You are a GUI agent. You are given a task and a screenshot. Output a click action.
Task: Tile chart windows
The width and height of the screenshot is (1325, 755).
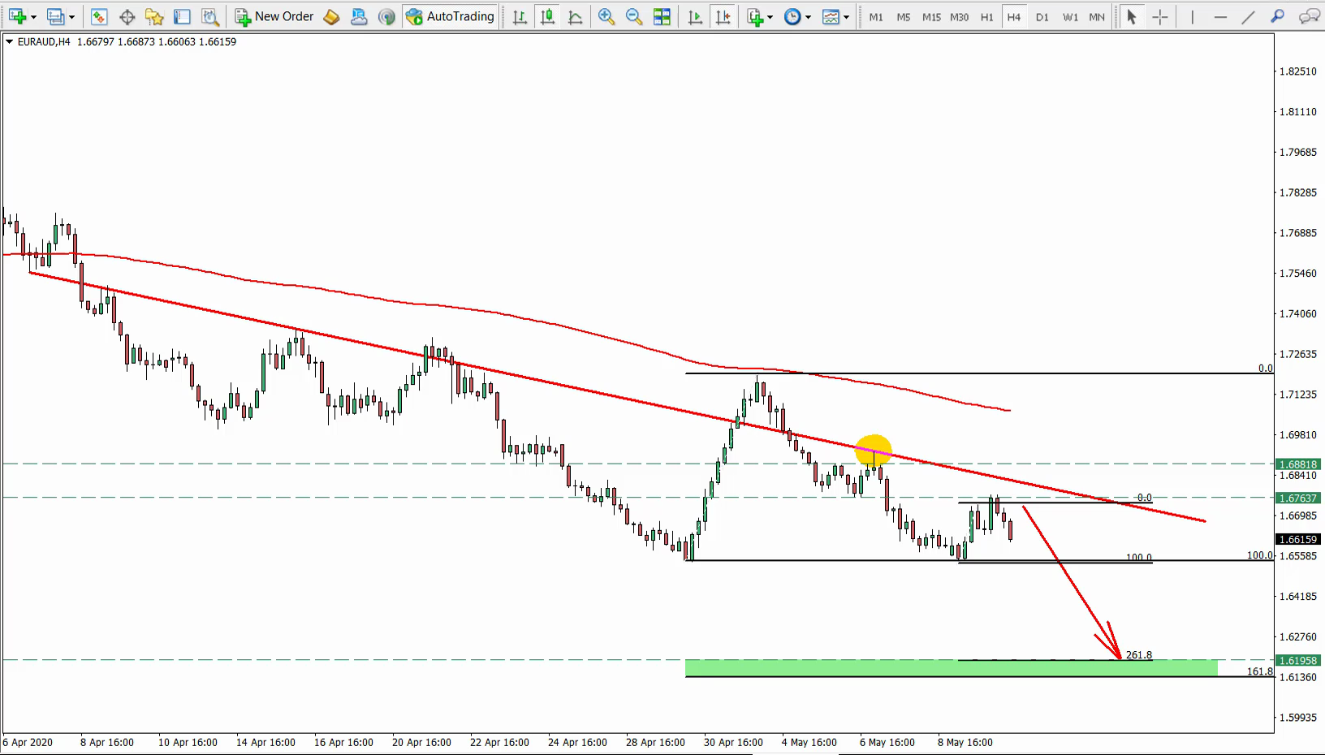(x=662, y=16)
